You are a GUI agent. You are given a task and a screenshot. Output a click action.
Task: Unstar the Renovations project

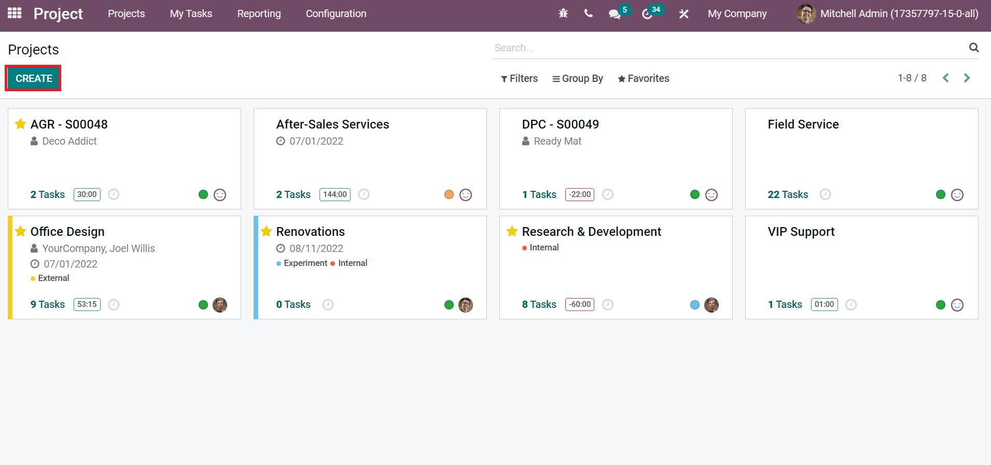(x=266, y=231)
